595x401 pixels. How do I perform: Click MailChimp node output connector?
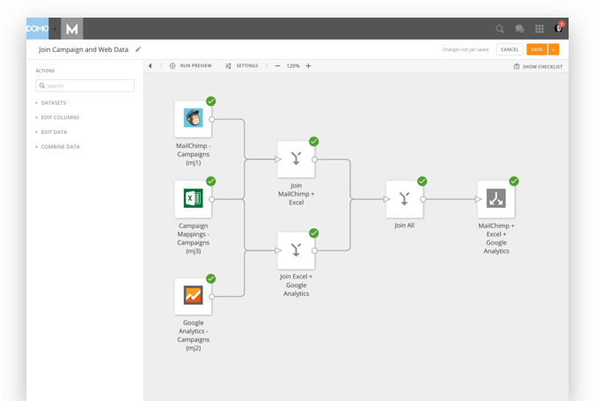(x=212, y=119)
